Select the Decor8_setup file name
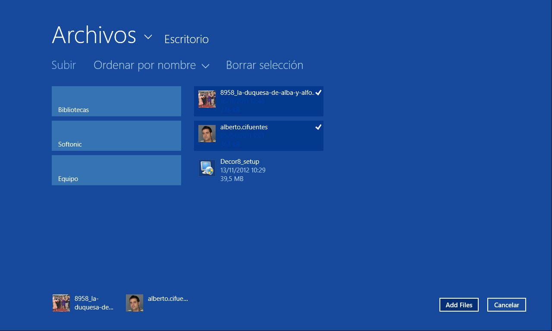Viewport: 552px width, 331px height. [240, 162]
